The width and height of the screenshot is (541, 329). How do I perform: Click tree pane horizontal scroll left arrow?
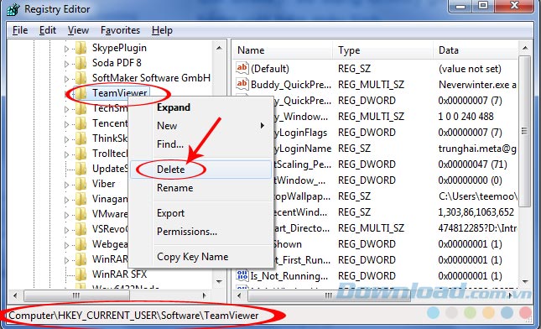15,296
